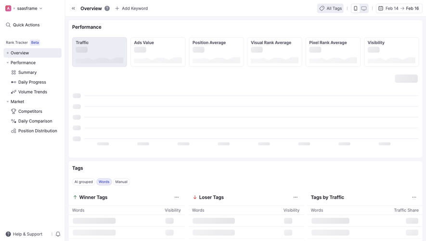Click Words header in Tags by Traffic
Viewport: 426px width, 241px height.
pos(317,210)
